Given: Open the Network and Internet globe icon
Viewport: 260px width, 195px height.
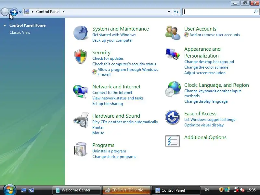Looking at the screenshot, I should click(81, 91).
